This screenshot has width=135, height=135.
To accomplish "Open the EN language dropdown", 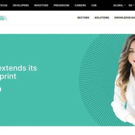I will click(131, 5).
